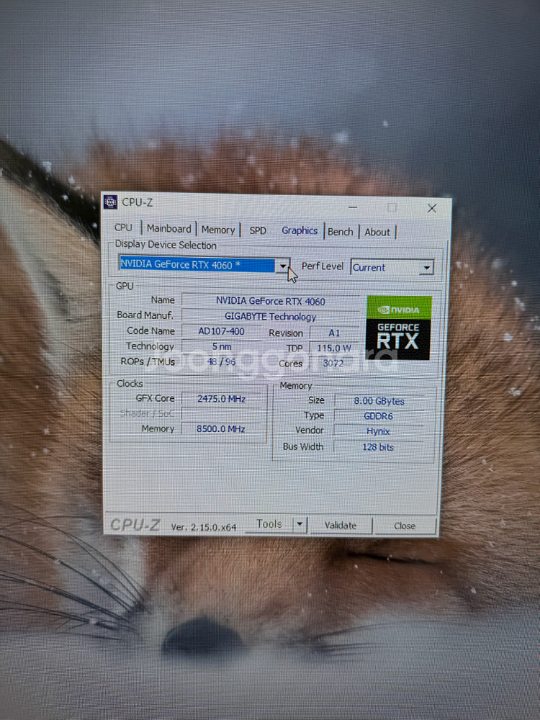Click the ROPs/TMUs 48 / 96 value
Image resolution: width=540 pixels, height=720 pixels.
click(221, 362)
